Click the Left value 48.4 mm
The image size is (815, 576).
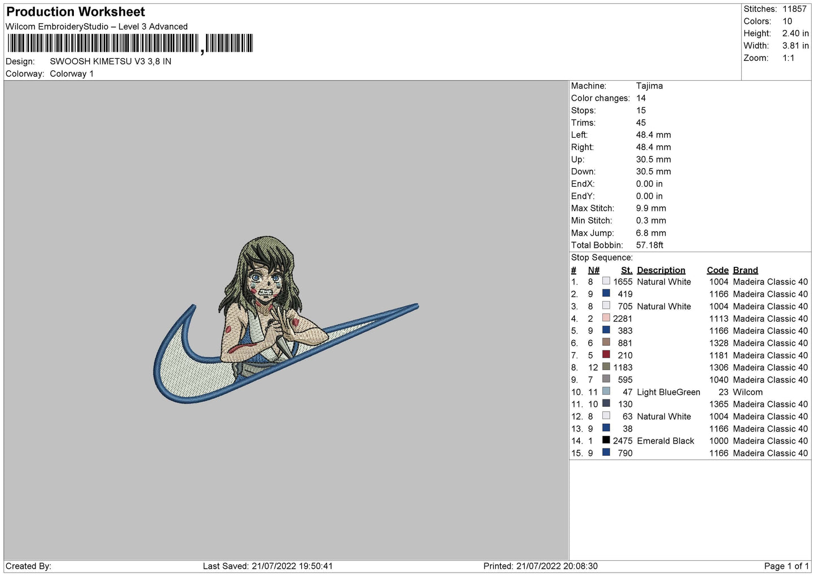coord(654,135)
